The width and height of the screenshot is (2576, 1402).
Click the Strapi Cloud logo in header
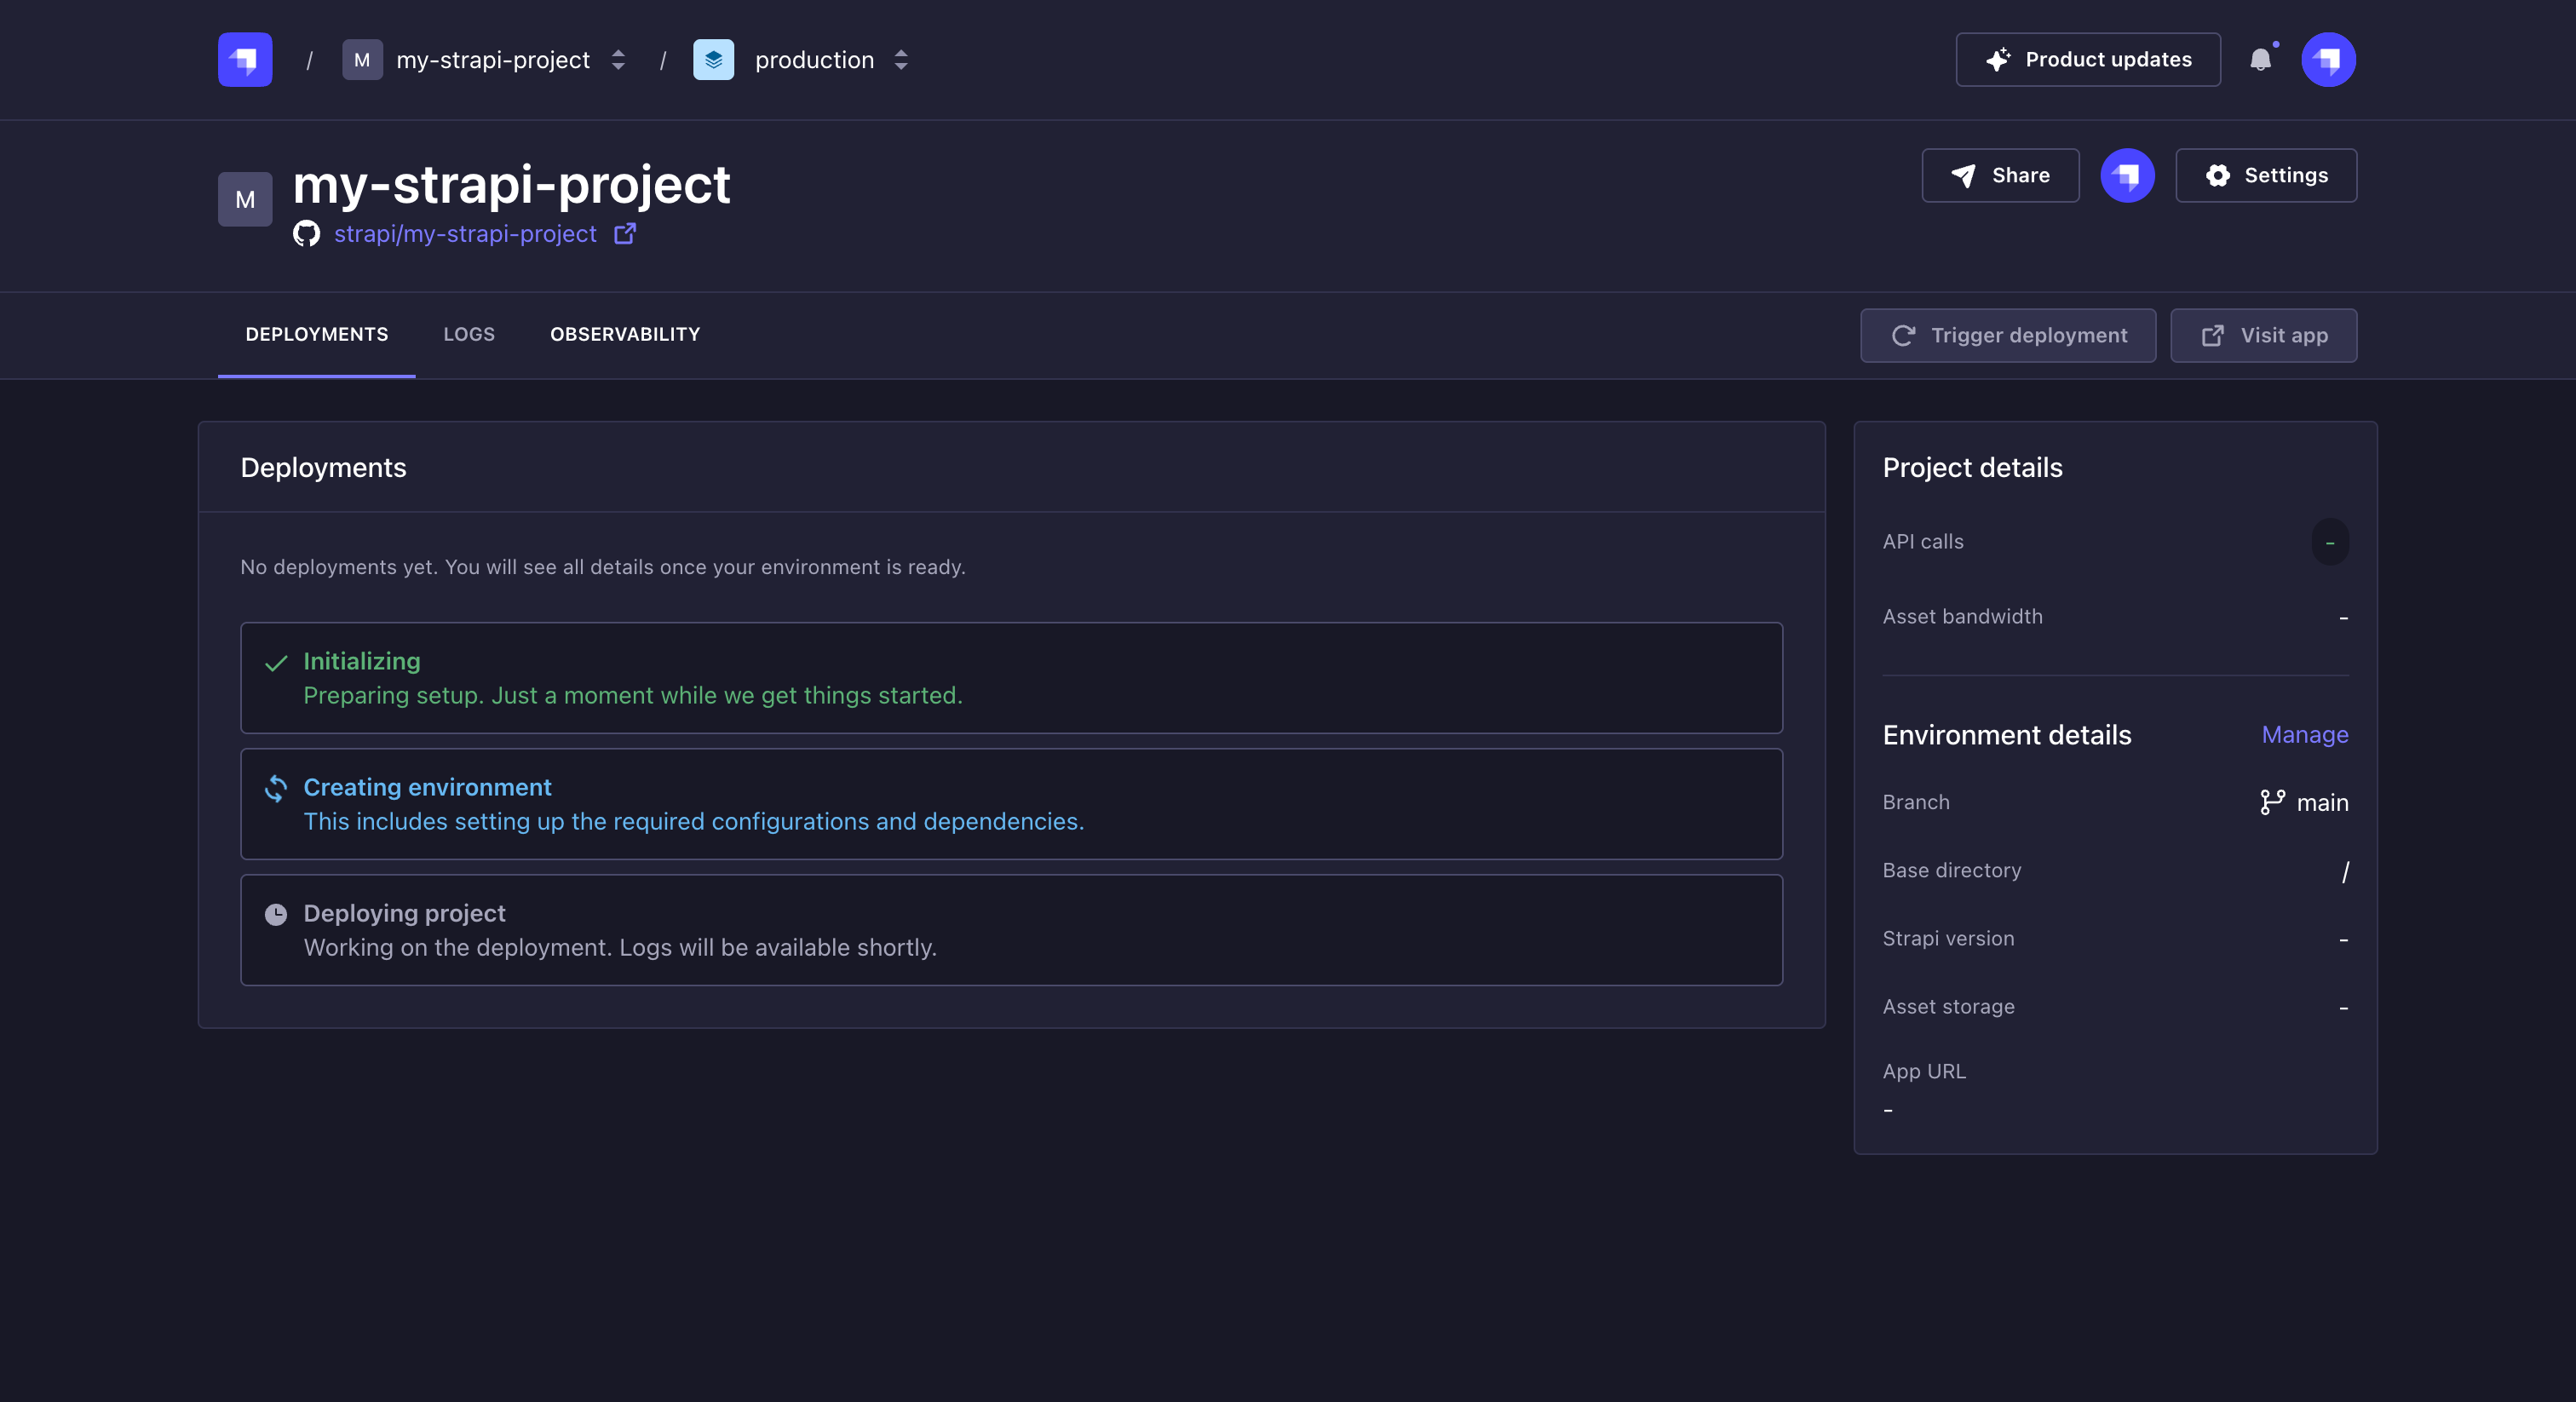(245, 60)
